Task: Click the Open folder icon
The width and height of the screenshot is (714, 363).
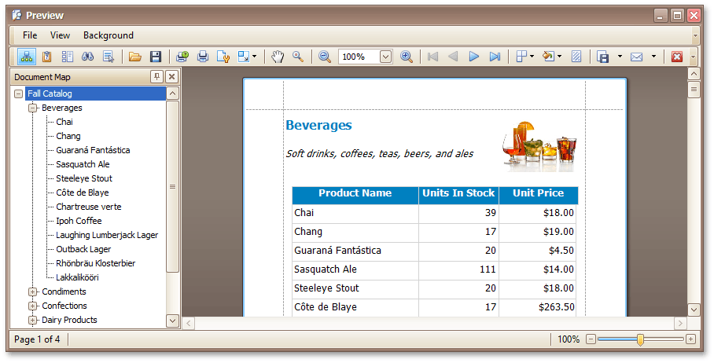Action: [135, 57]
